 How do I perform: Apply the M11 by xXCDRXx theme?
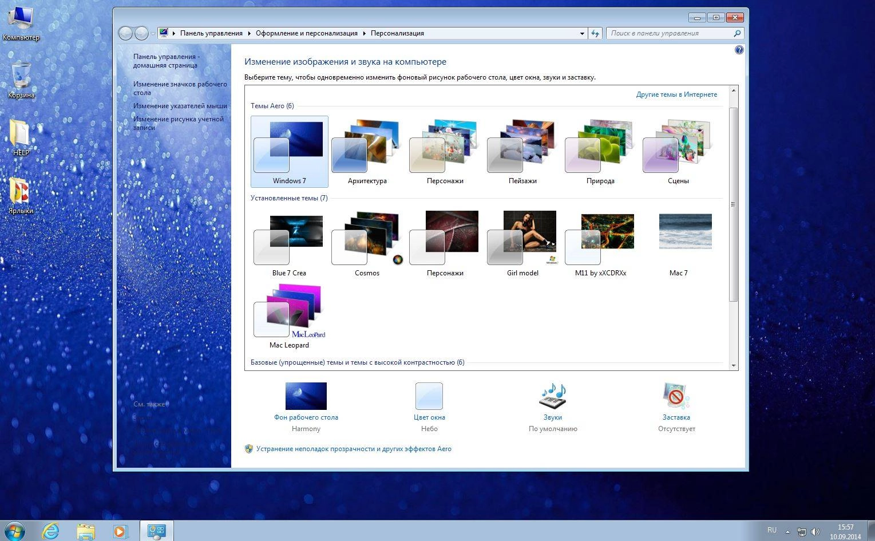pos(600,244)
